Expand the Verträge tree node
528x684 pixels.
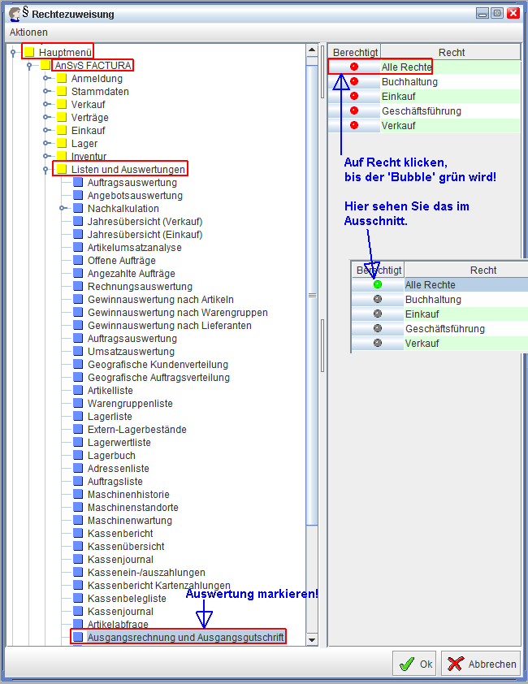click(x=46, y=118)
